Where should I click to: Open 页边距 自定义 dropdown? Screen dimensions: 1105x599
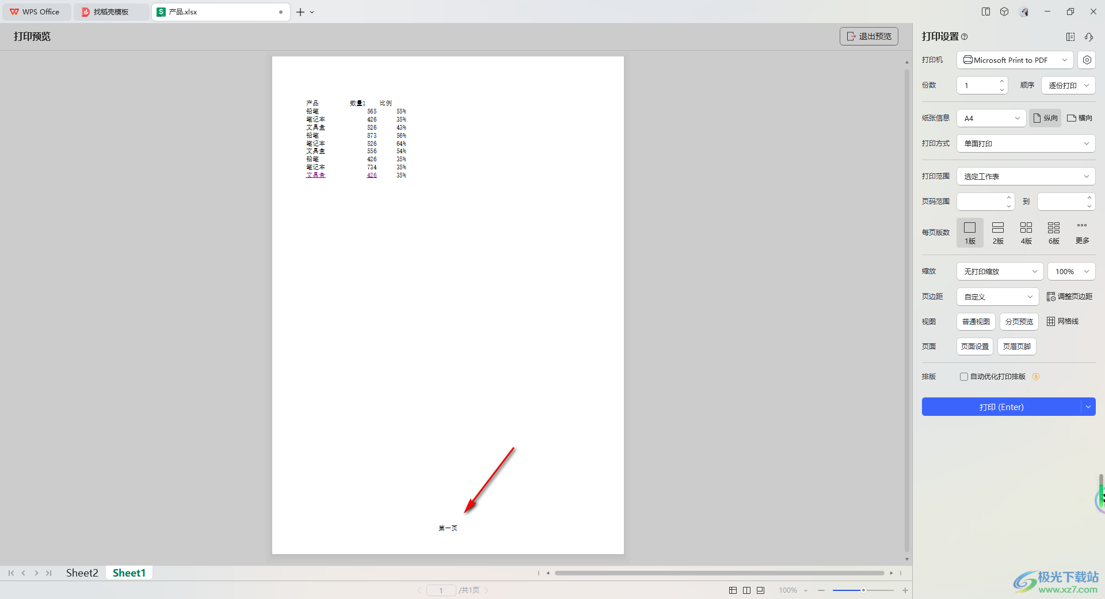[x=998, y=297]
